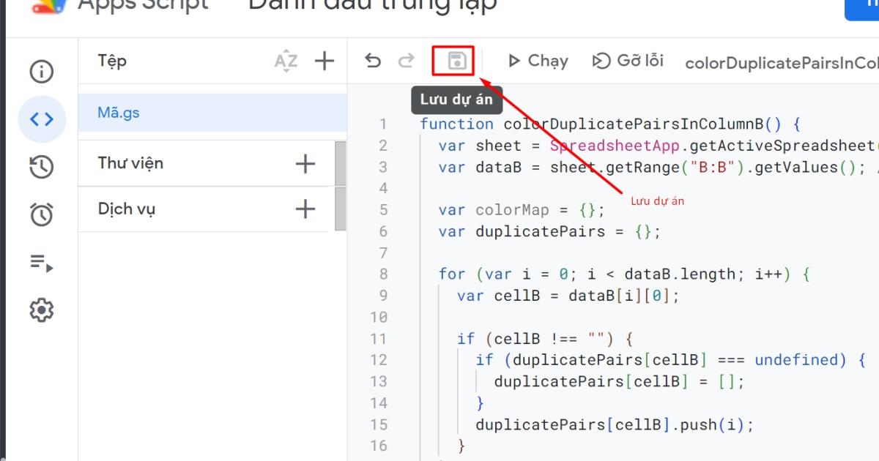Open the version history panel
Image resolution: width=879 pixels, height=461 pixels.
pyautogui.click(x=41, y=167)
